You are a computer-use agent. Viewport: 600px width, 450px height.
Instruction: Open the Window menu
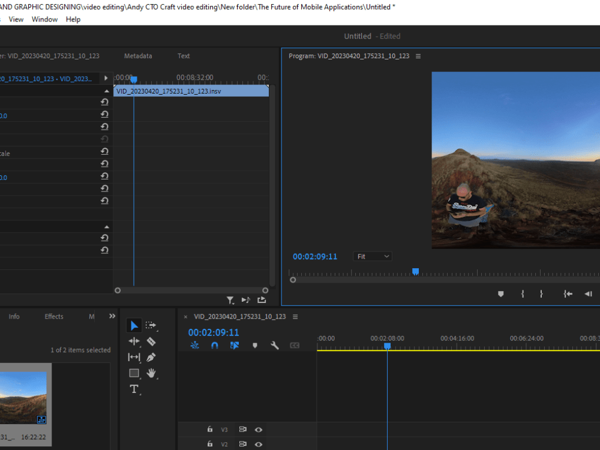pyautogui.click(x=44, y=19)
